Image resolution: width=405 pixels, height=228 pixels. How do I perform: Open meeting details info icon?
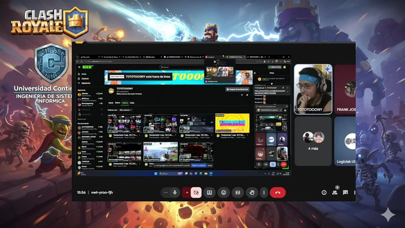[x=324, y=193]
